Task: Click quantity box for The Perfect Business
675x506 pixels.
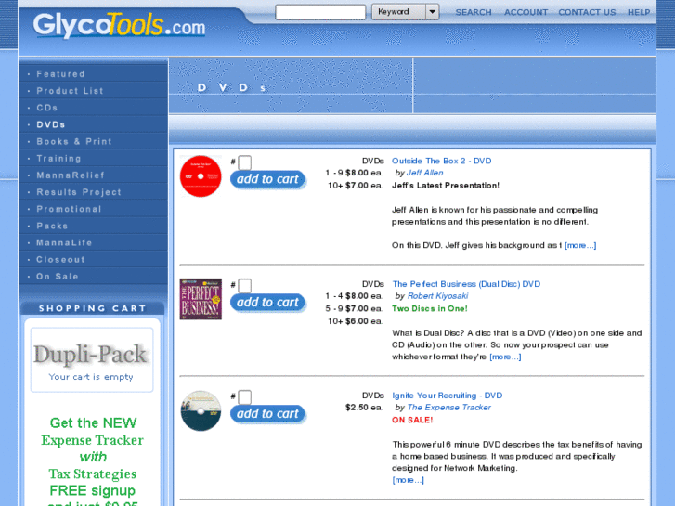Action: point(244,286)
